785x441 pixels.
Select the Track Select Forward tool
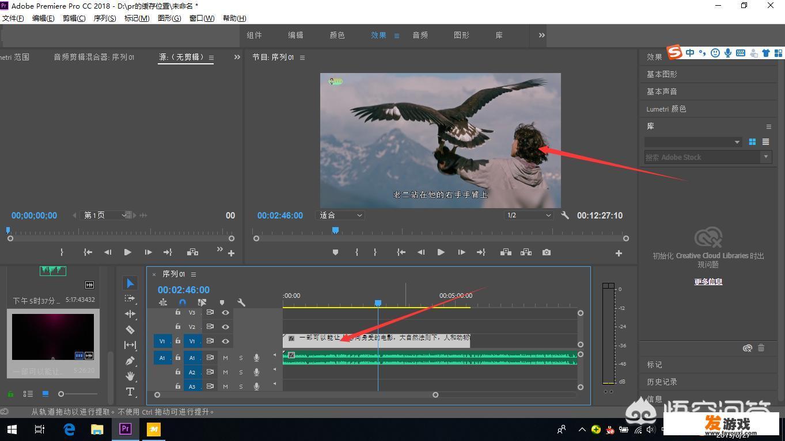(130, 298)
